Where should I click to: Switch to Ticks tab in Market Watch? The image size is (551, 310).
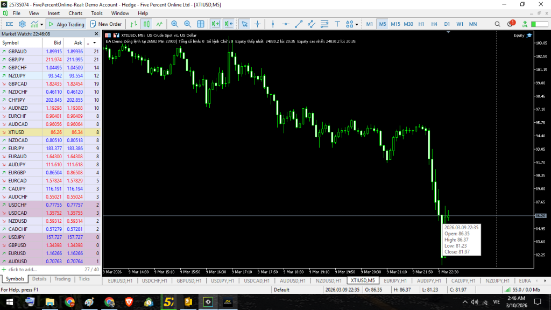[x=84, y=279]
